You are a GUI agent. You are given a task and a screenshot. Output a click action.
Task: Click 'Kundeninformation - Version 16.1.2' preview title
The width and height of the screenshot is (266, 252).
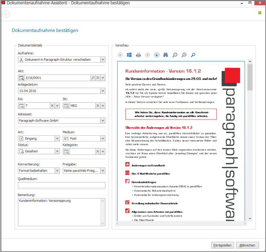click(163, 71)
